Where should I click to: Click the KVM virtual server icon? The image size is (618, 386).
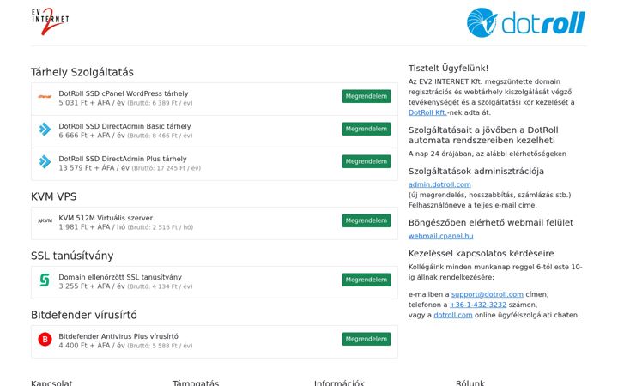coord(45,221)
